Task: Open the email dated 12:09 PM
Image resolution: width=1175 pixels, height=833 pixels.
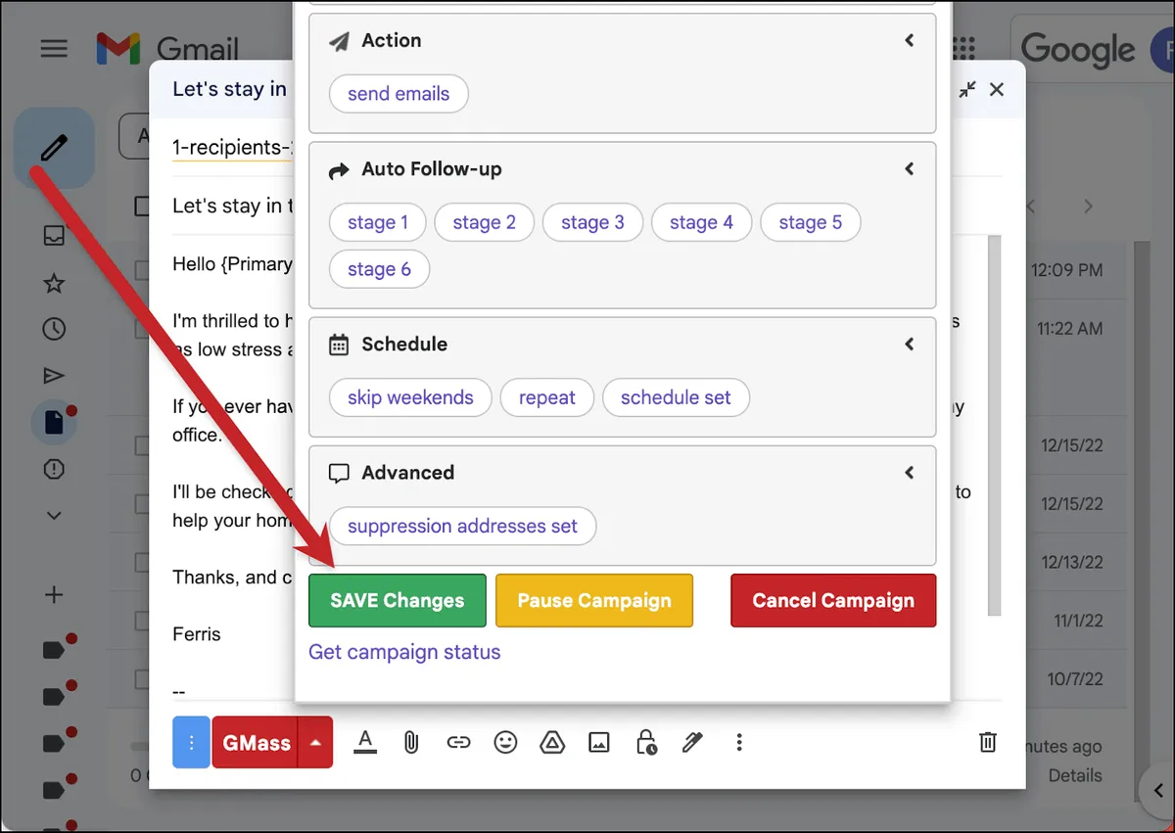Action: click(1066, 269)
